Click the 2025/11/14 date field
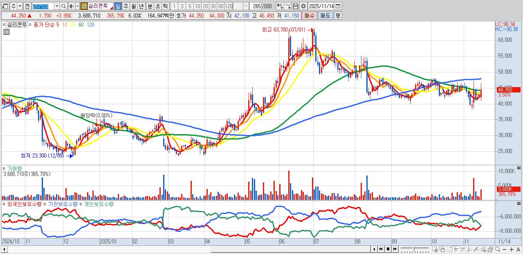 point(321,6)
